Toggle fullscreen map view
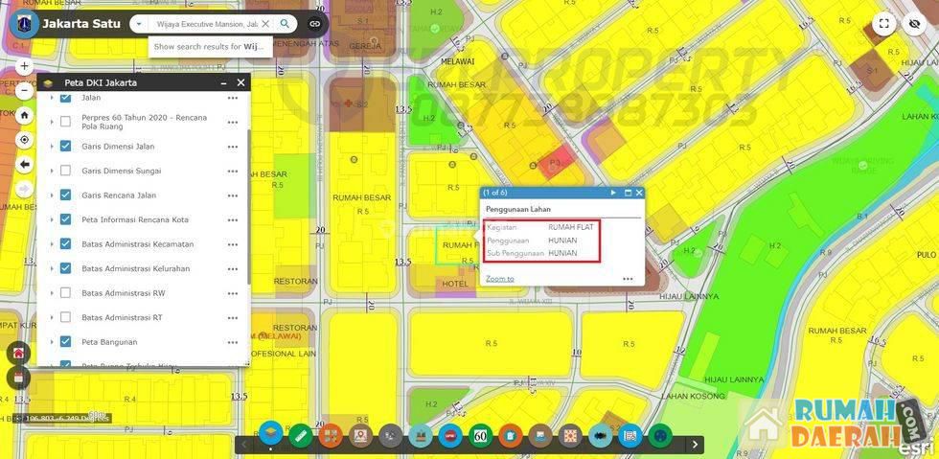The image size is (939, 459). click(x=884, y=24)
